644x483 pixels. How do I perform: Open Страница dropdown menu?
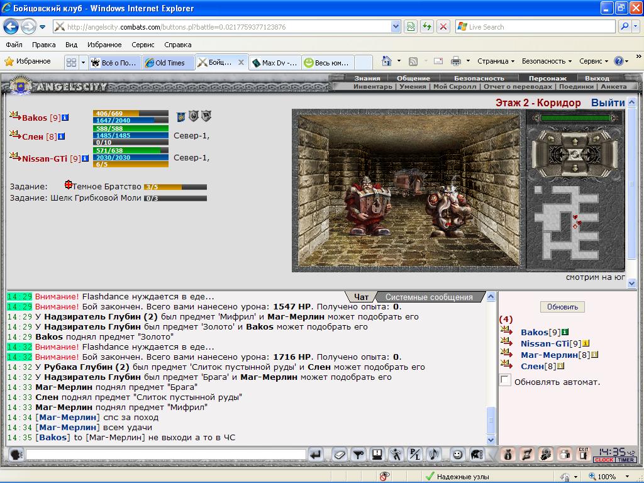pyautogui.click(x=496, y=61)
